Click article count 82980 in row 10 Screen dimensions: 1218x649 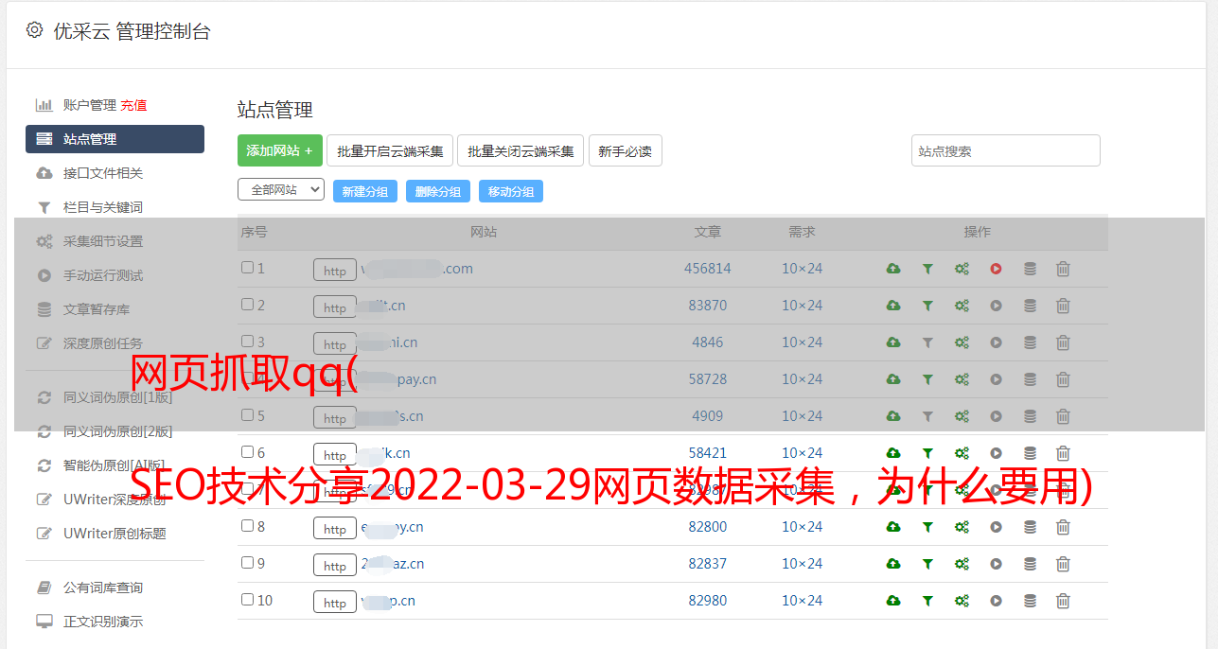(708, 601)
